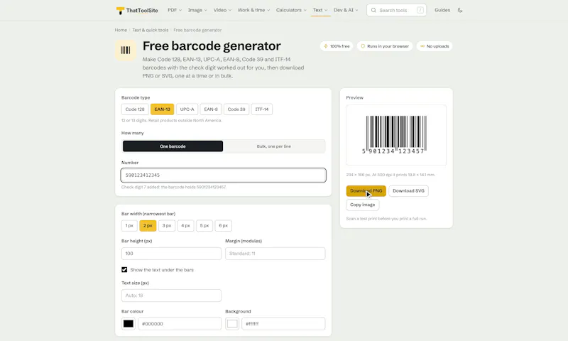Open the black bar colour swatch

click(129, 324)
